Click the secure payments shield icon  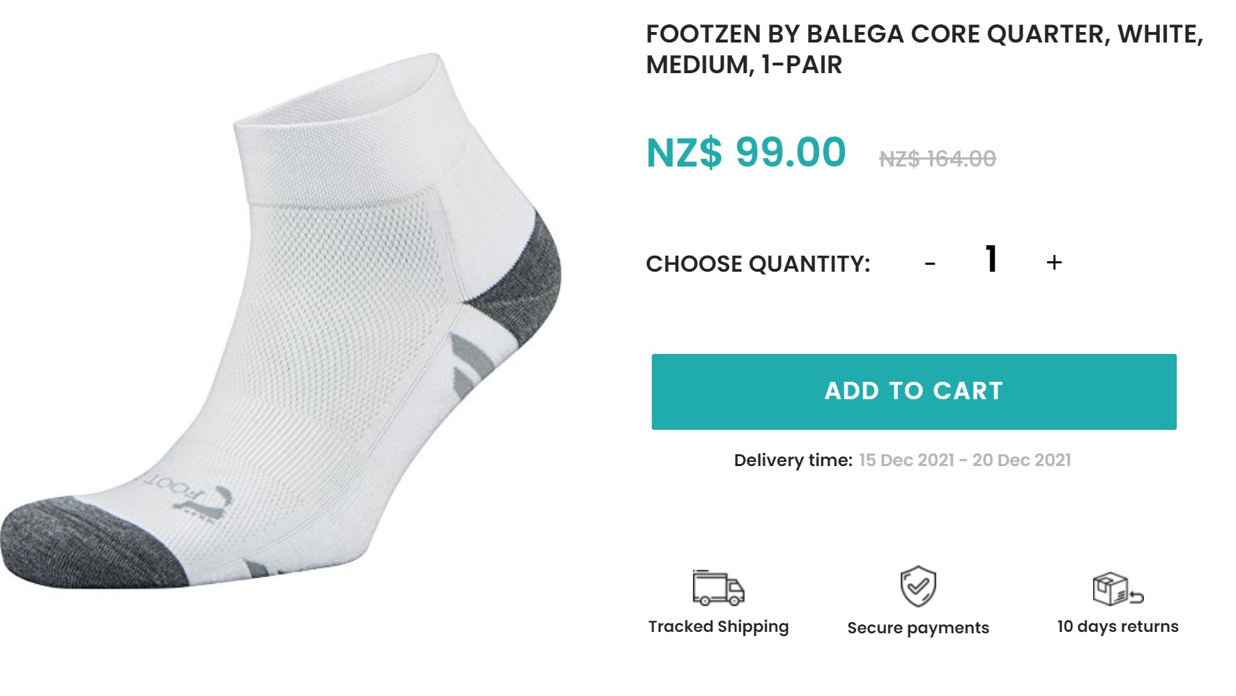(917, 587)
